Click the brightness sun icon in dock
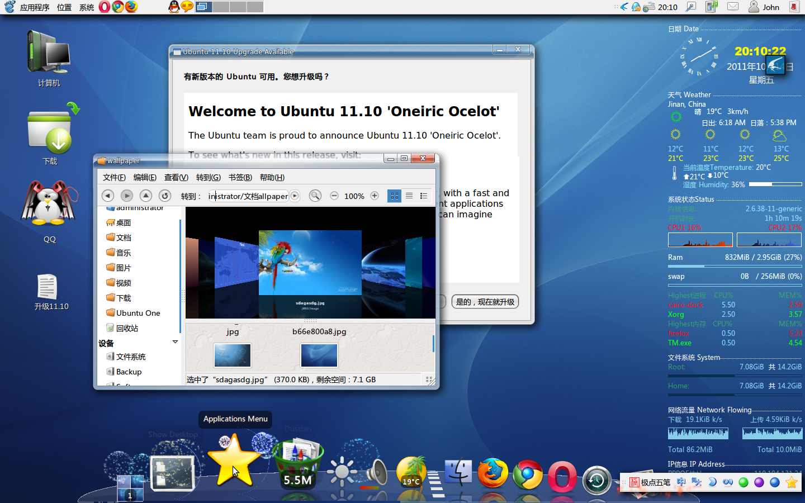Screen dimensions: 805x503 (342, 472)
